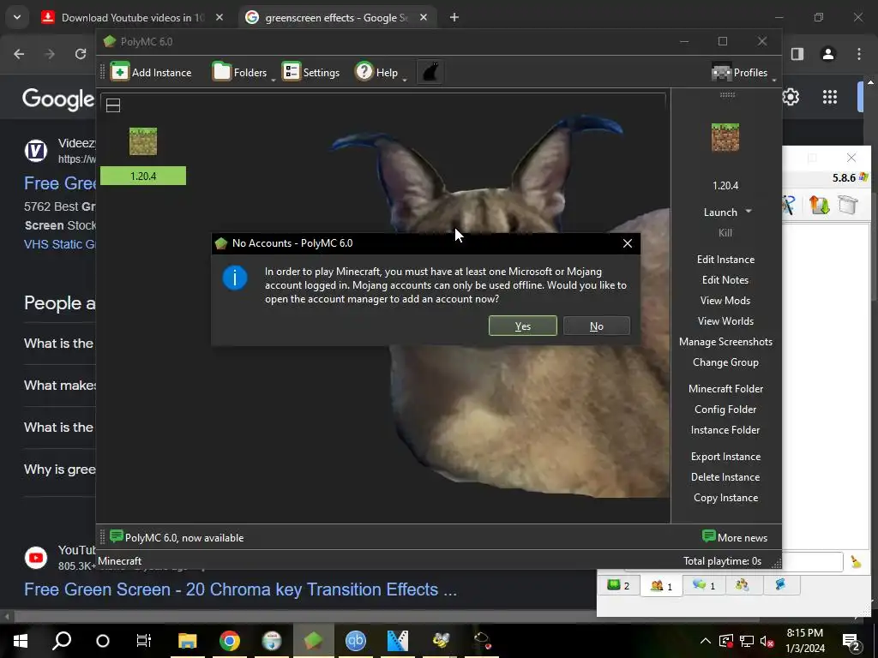This screenshot has width=878, height=658.
Task: Select the 1.20.4 grass block instance
Action: (143, 156)
